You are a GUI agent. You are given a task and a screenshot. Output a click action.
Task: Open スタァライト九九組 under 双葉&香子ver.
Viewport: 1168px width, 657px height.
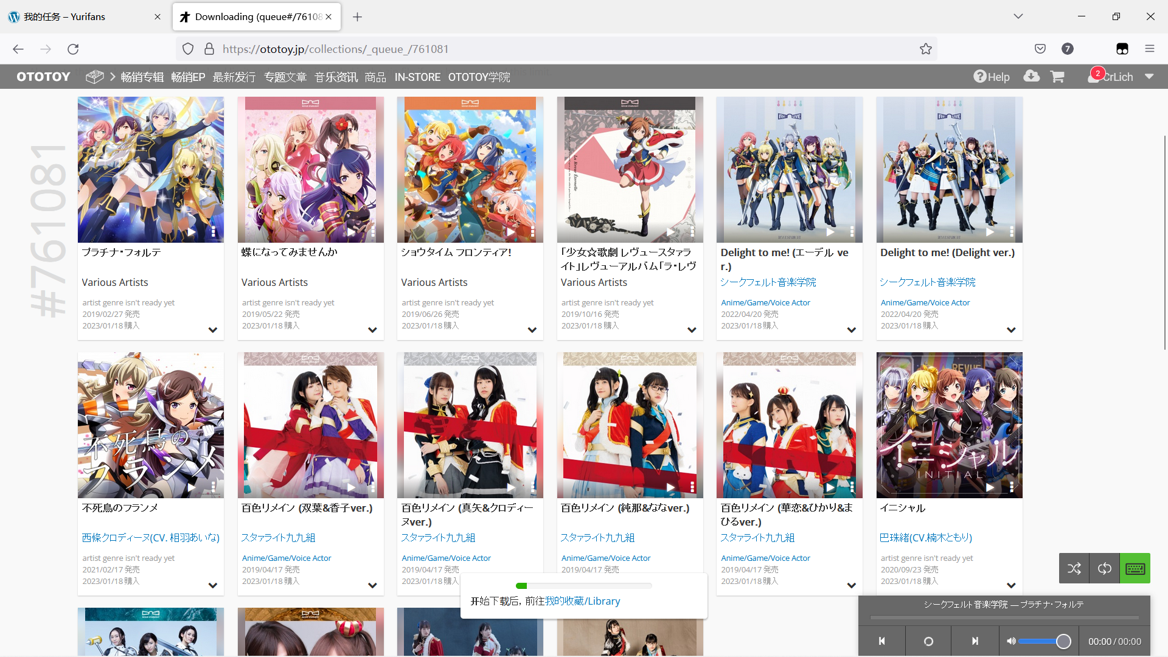point(278,538)
